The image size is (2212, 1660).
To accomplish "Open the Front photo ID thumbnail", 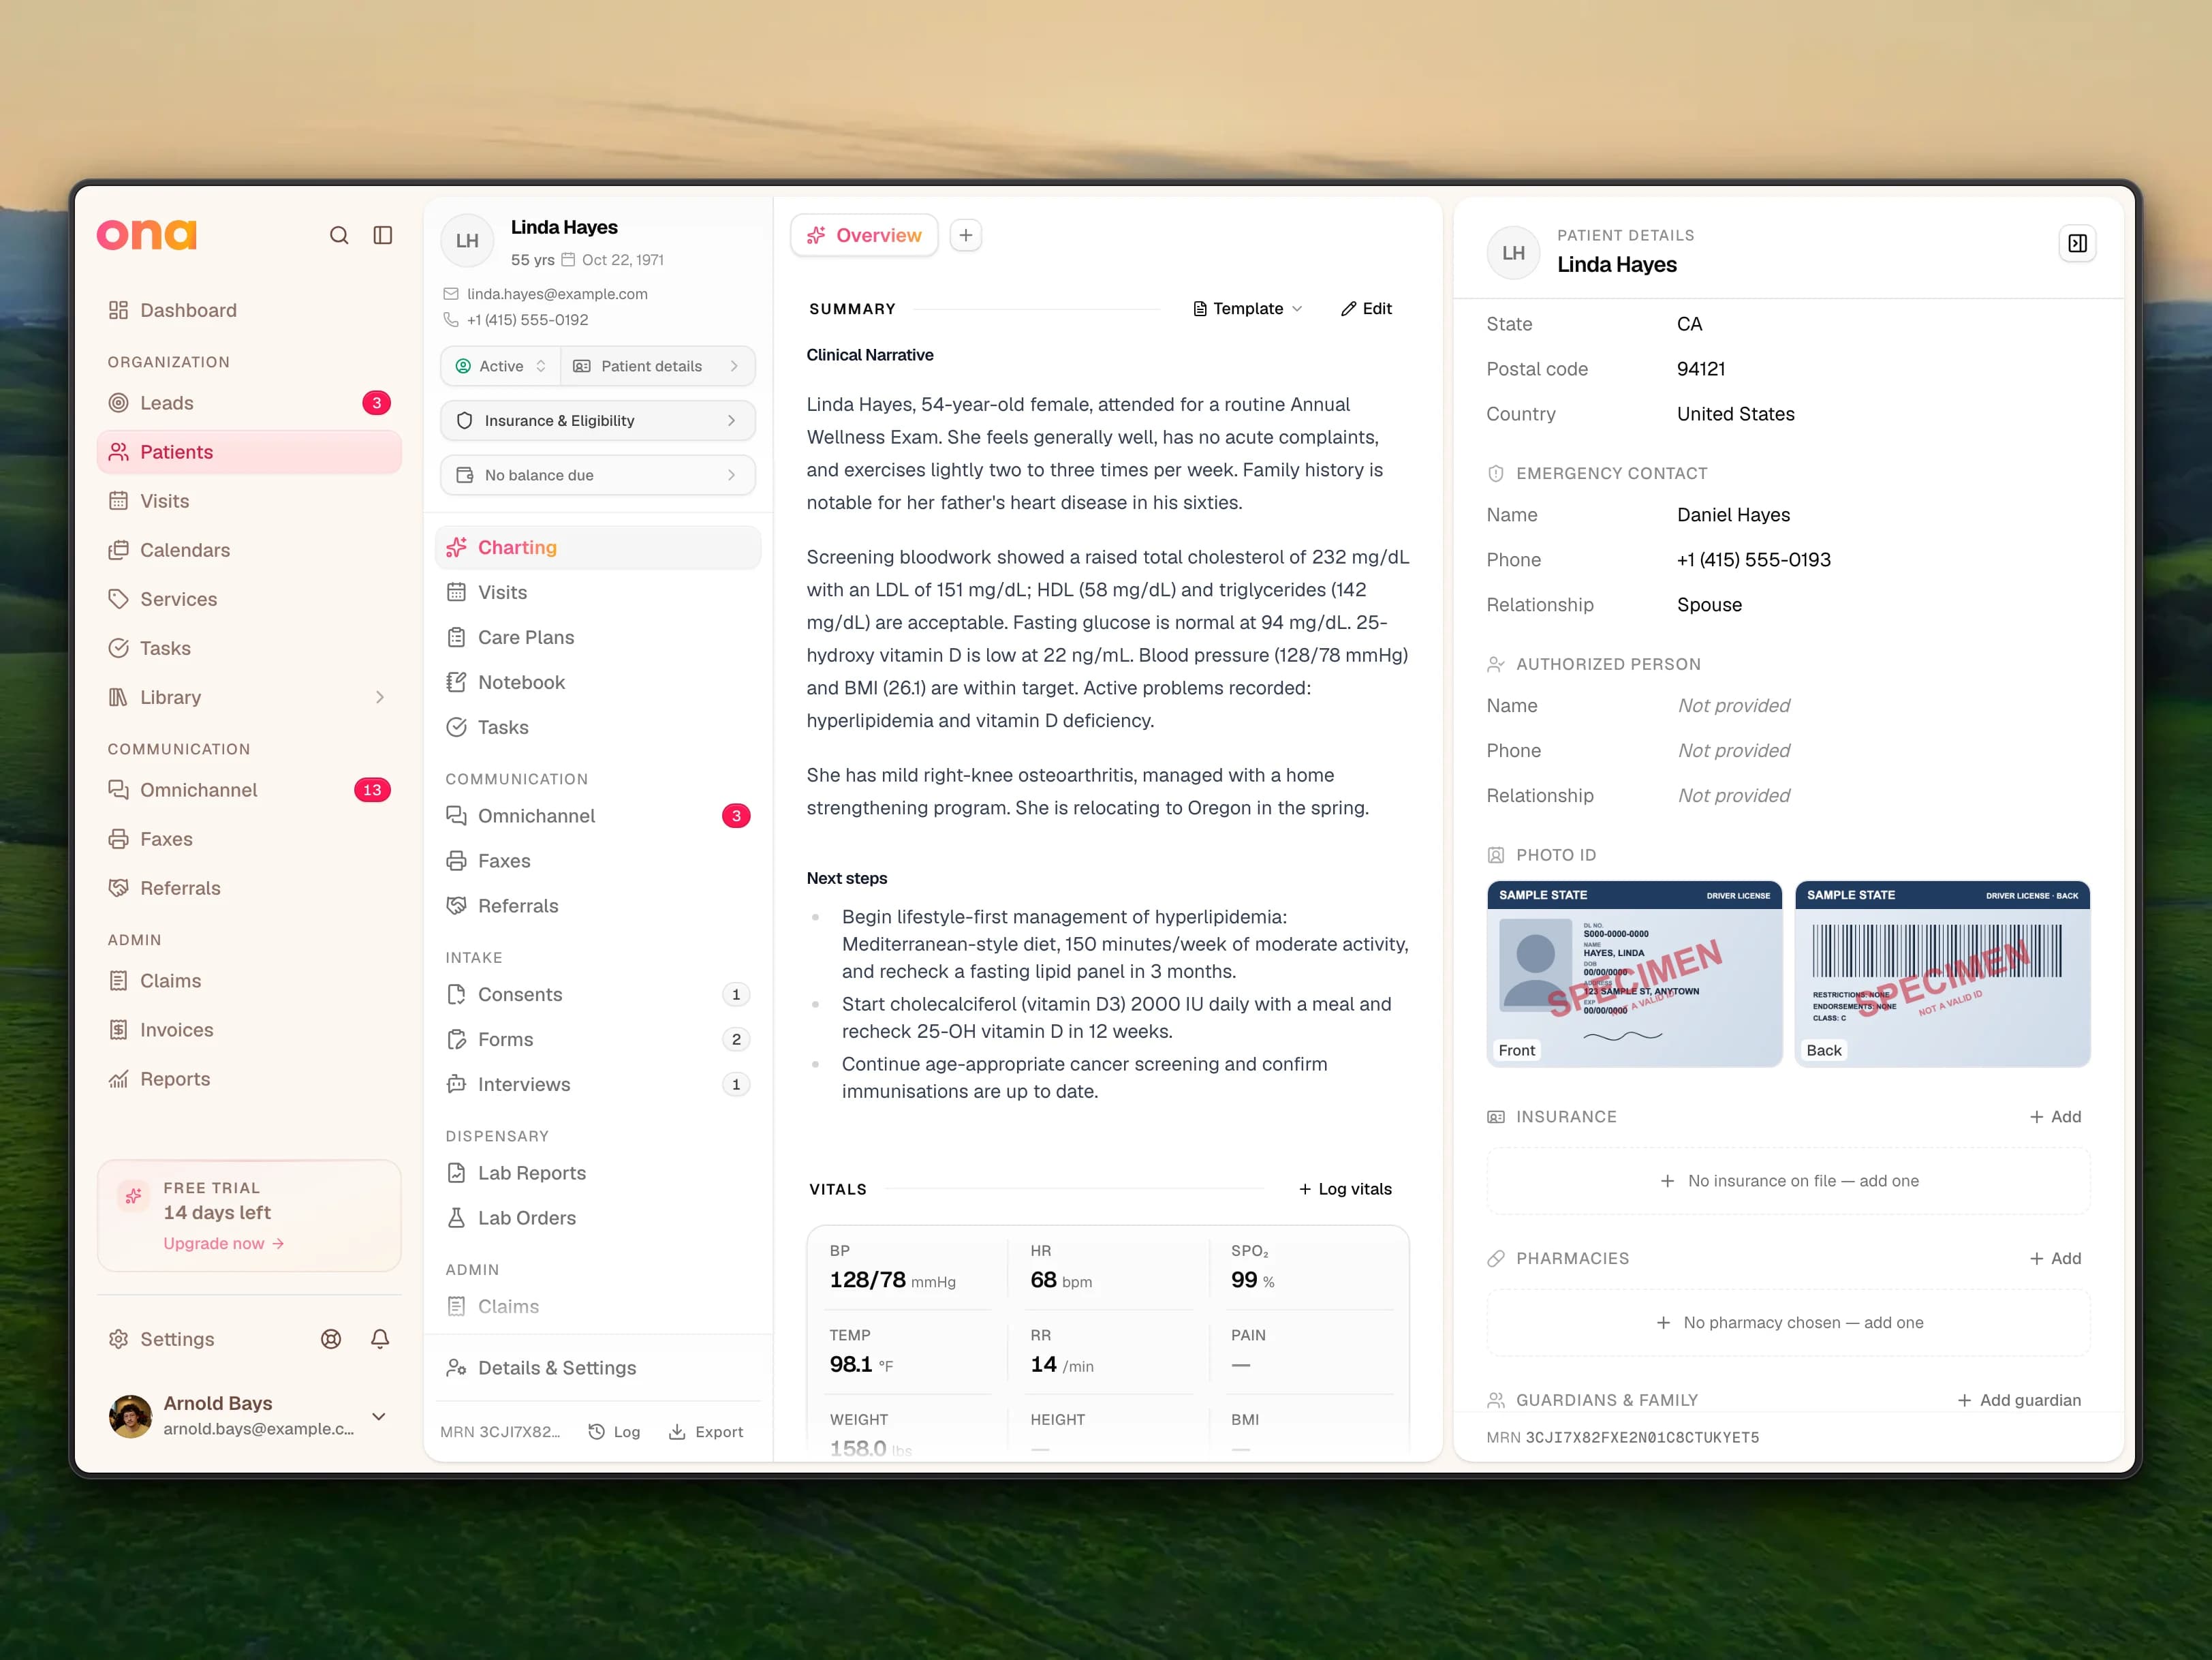I will pos(1634,974).
